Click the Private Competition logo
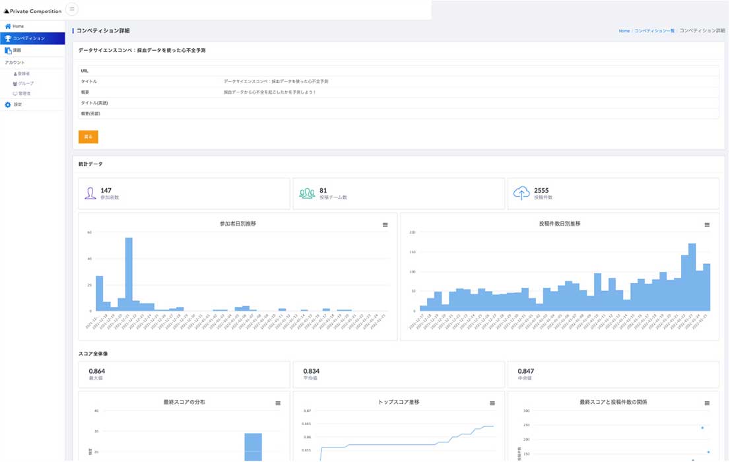This screenshot has width=730, height=462. [x=32, y=11]
